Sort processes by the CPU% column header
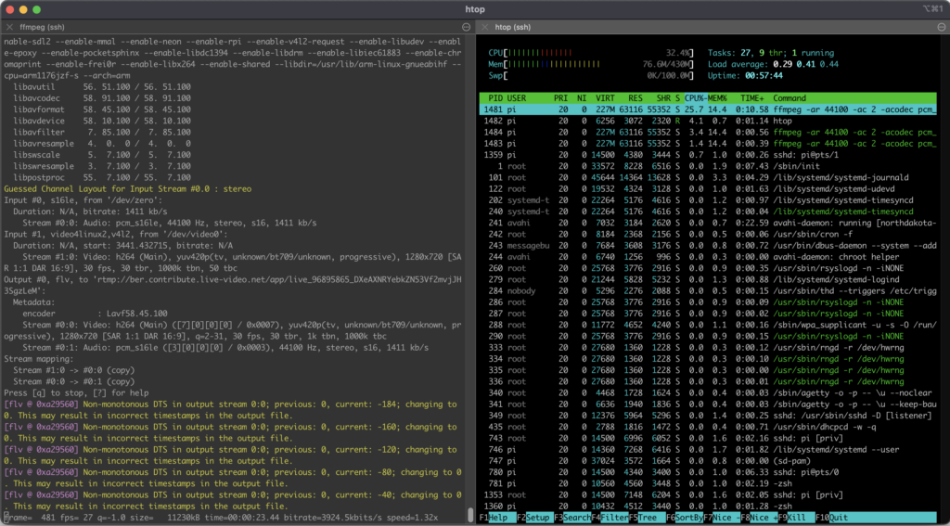The image size is (950, 526). [693, 97]
